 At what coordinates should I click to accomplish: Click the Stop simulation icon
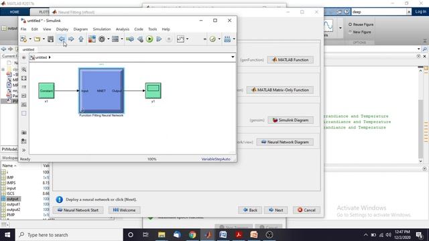[169, 39]
